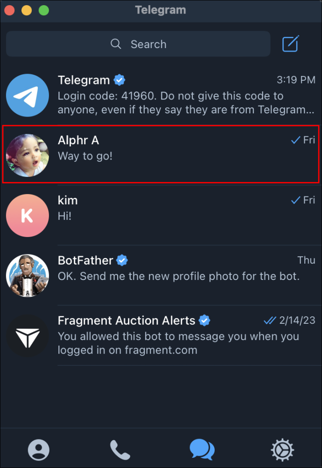Image resolution: width=322 pixels, height=468 pixels.
Task: Click the macOS green fullscreen button
Action: (44, 10)
